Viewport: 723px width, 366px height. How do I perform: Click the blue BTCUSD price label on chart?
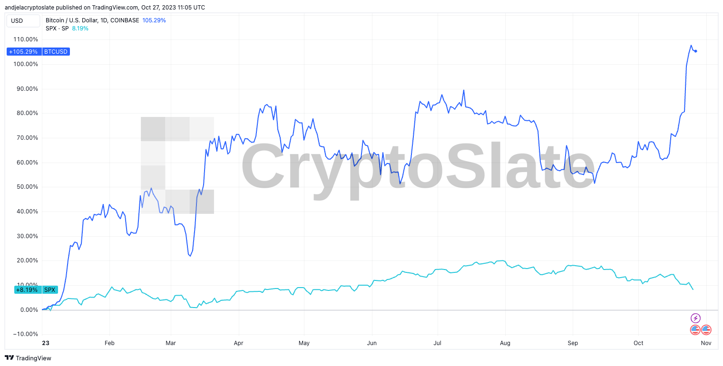[56, 51]
